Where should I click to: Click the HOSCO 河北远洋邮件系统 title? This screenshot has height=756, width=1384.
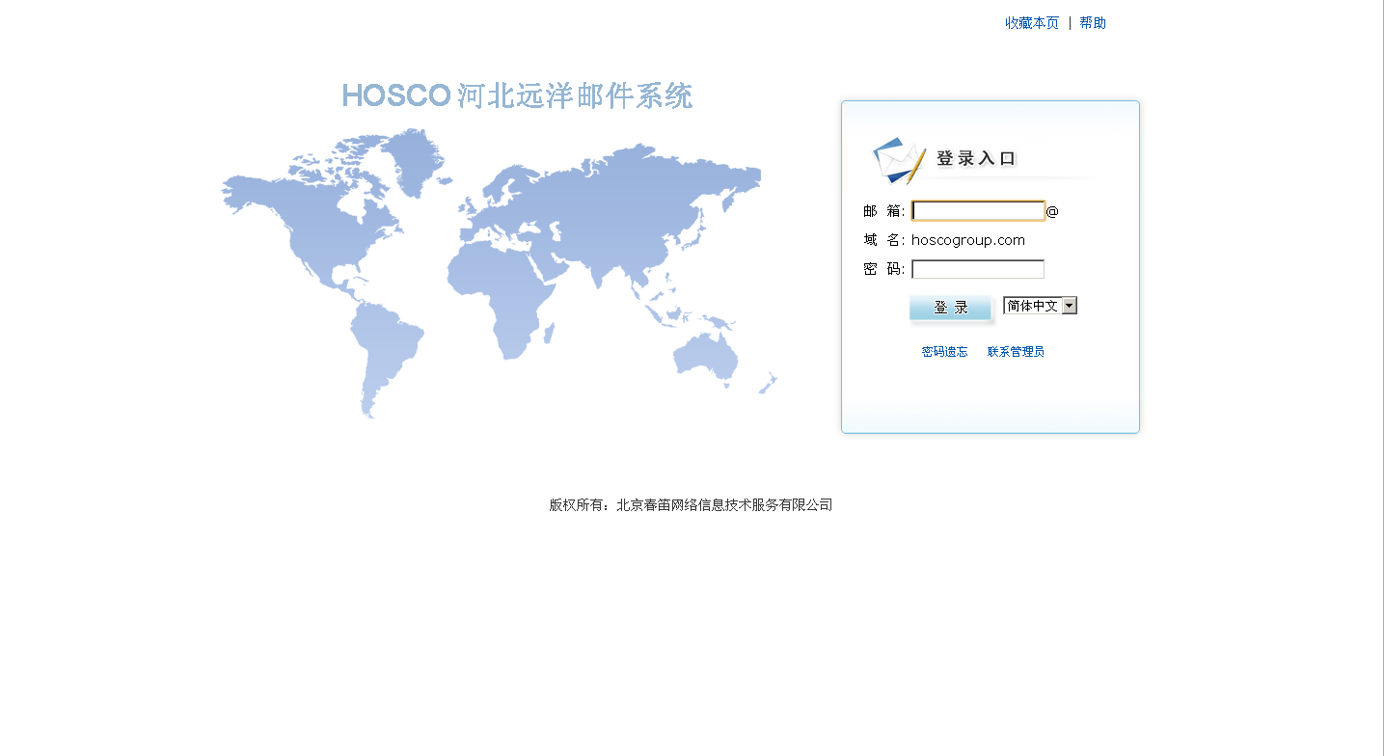click(x=517, y=95)
